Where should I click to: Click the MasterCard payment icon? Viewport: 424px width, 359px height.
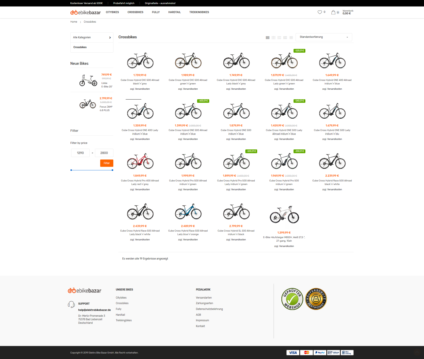coord(306,352)
